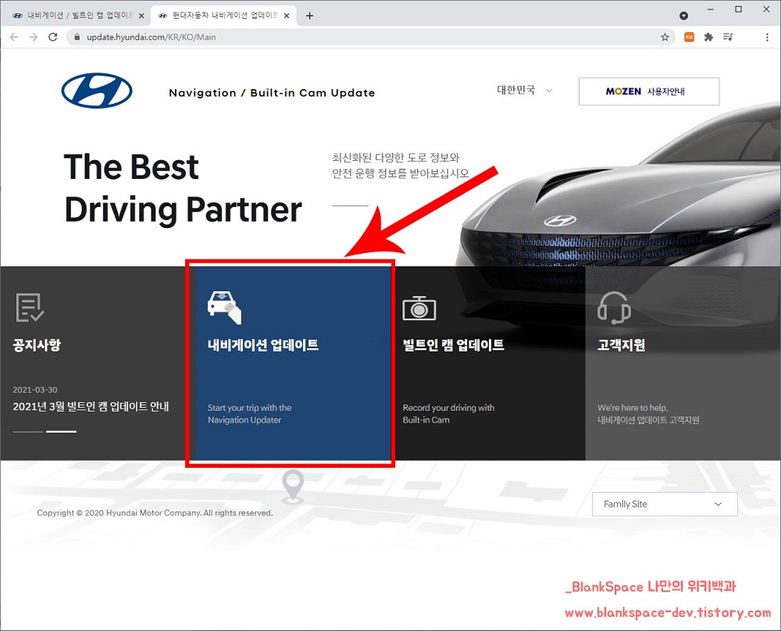The image size is (781, 631).
Task: Open the 2021년 3월 빌트인 캠 업데이트 안내 notice
Action: tap(91, 406)
